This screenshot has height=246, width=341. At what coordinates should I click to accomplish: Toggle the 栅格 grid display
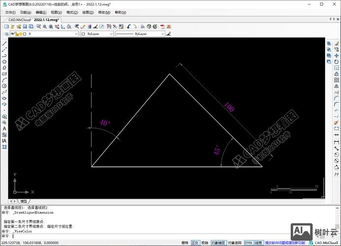pos(185,243)
